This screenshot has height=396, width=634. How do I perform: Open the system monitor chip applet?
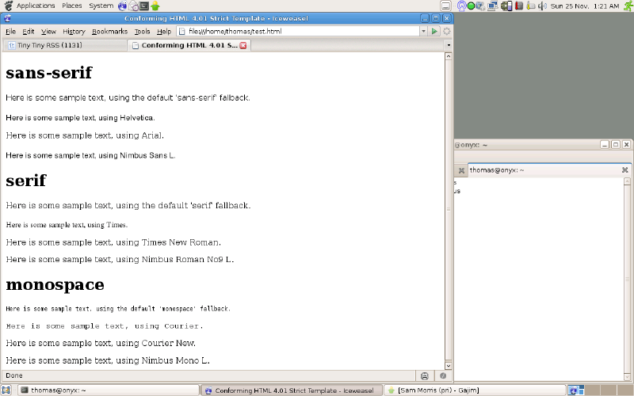click(x=506, y=6)
